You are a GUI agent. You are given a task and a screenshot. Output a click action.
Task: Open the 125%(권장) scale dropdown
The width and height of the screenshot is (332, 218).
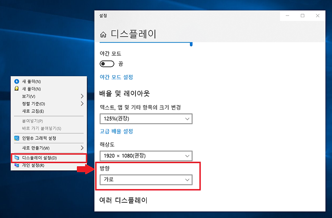pos(146,119)
